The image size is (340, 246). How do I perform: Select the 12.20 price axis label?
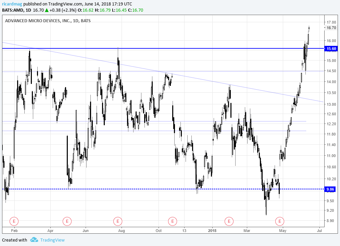click(331, 124)
